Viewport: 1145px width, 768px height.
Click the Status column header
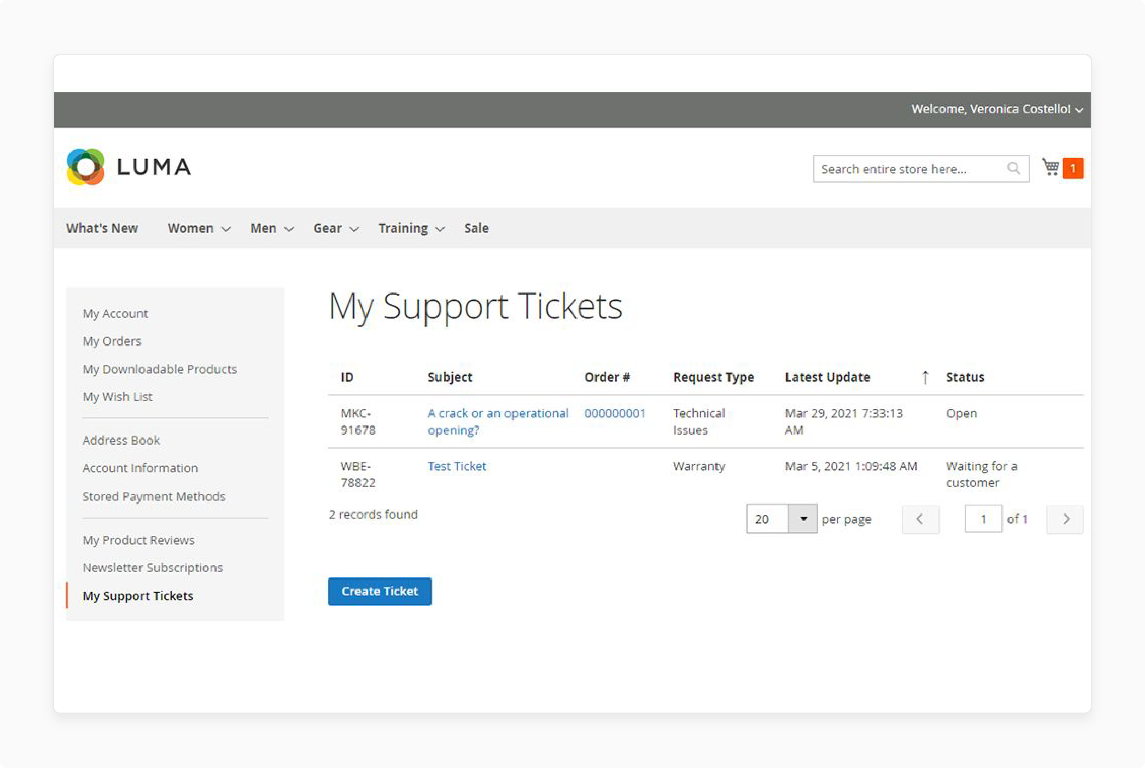(965, 377)
